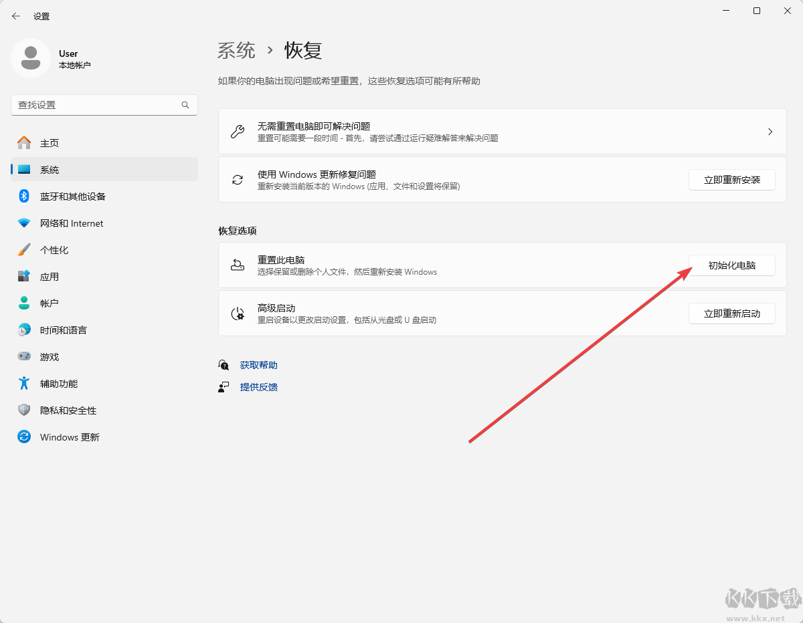The height and width of the screenshot is (623, 803).
Task: Expand the 无需重置电脑即可解决问题 row
Action: pyautogui.click(x=502, y=130)
